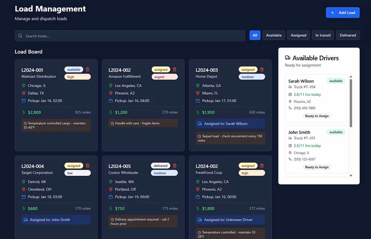The width and height of the screenshot is (371, 239).
Task: Remove the Target Corporation load via trash icon
Action: pyautogui.click(x=88, y=166)
